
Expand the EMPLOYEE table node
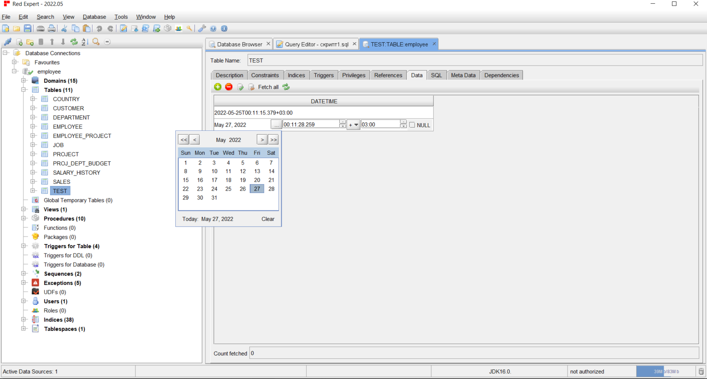tap(33, 126)
